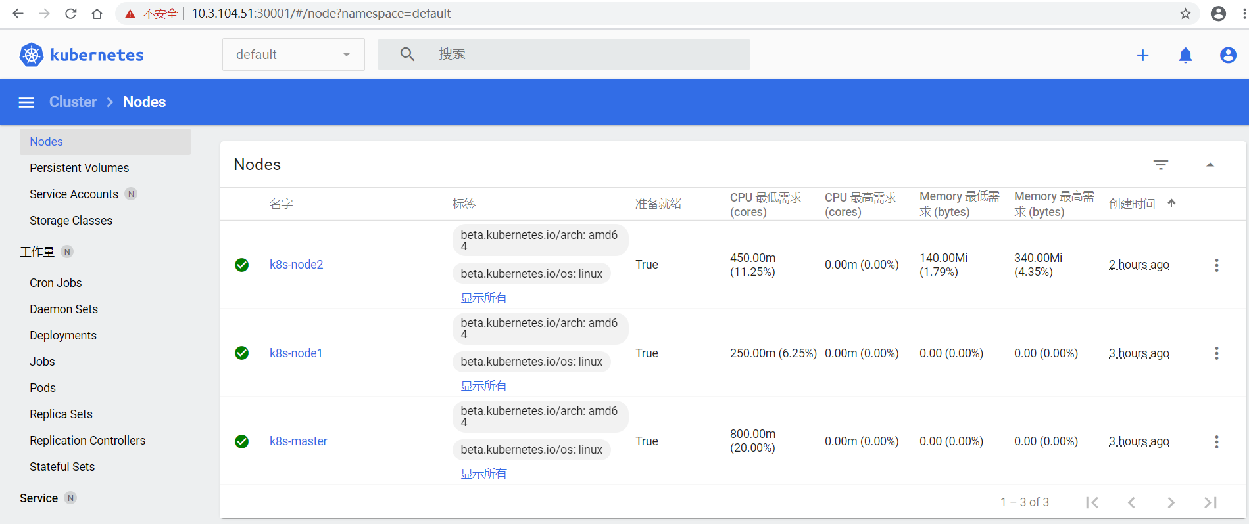The width and height of the screenshot is (1249, 524).
Task: Open the hamburger navigation menu
Action: pos(26,102)
